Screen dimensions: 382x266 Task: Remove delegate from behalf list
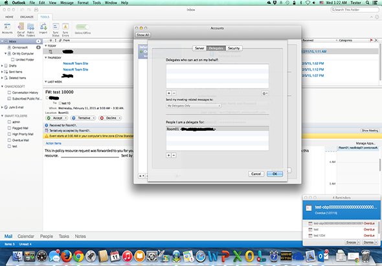pyautogui.click(x=174, y=93)
